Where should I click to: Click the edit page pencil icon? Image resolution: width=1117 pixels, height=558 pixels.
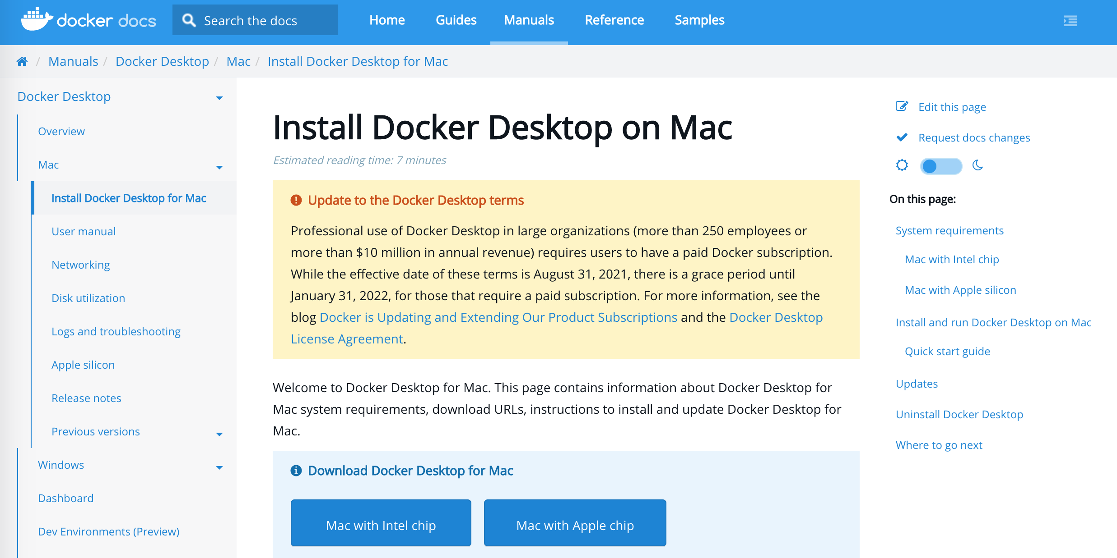pyautogui.click(x=902, y=106)
